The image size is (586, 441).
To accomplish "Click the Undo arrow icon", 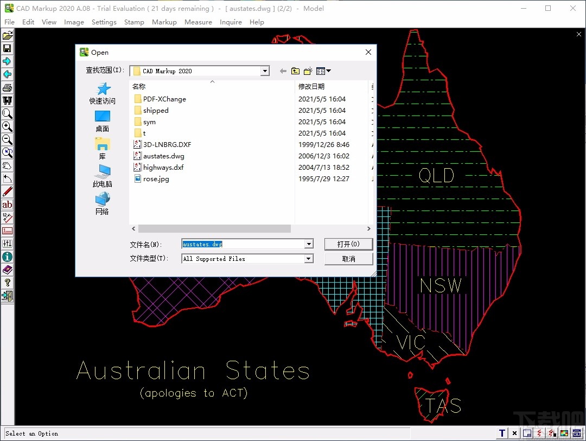I will (x=7, y=178).
